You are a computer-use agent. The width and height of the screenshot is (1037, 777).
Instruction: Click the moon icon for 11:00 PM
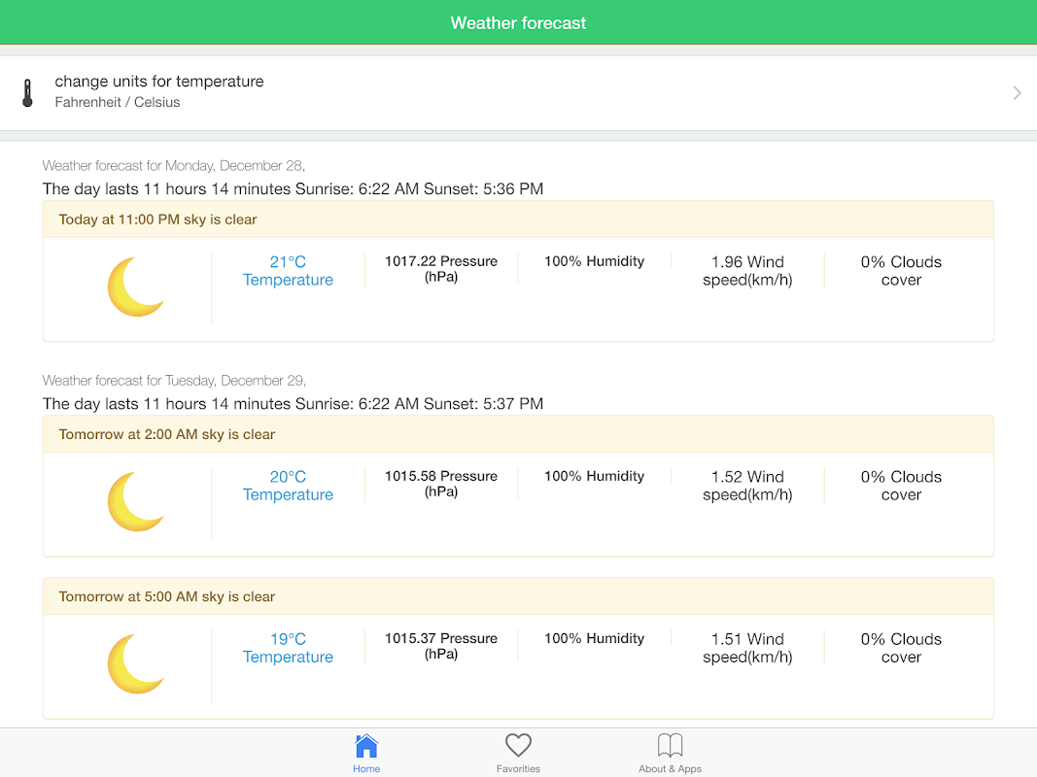click(135, 287)
